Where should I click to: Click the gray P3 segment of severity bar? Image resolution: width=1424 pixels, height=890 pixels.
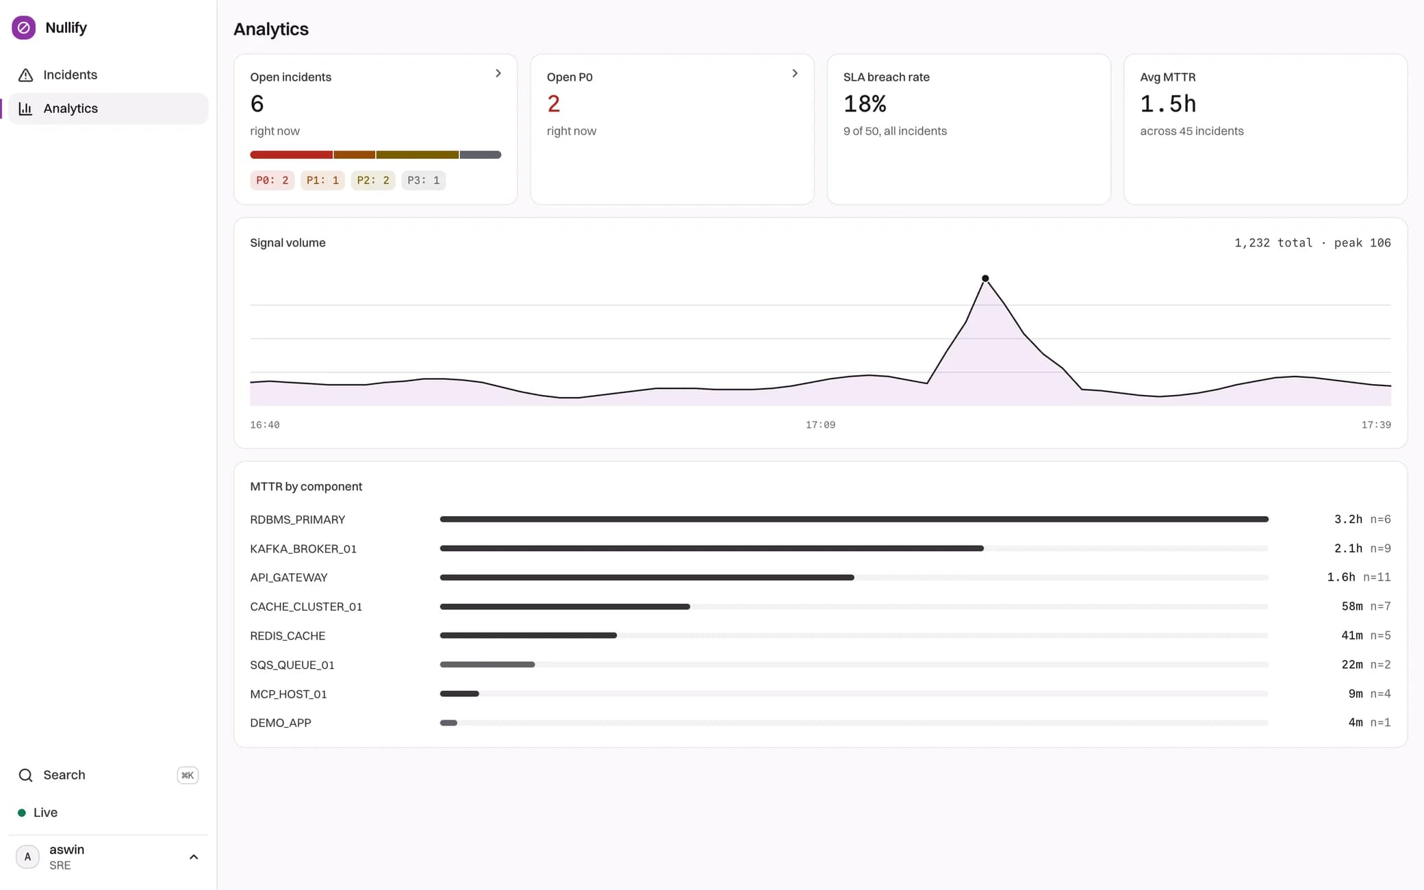point(481,155)
